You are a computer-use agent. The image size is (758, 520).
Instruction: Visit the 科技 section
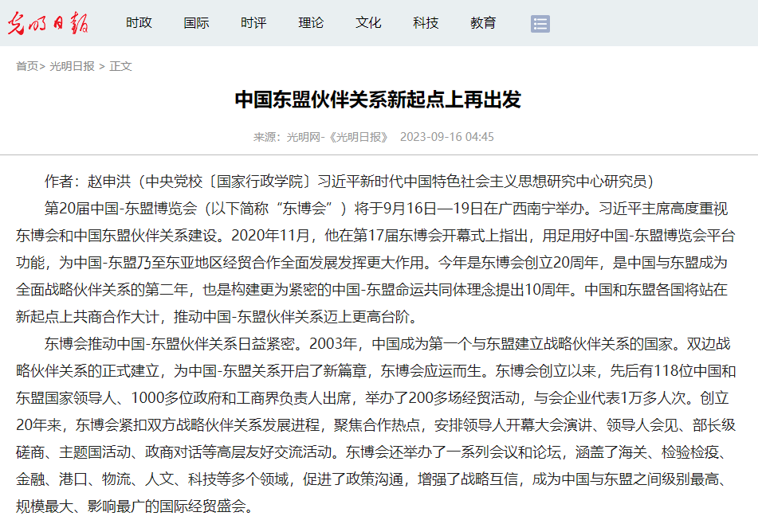coord(426,22)
